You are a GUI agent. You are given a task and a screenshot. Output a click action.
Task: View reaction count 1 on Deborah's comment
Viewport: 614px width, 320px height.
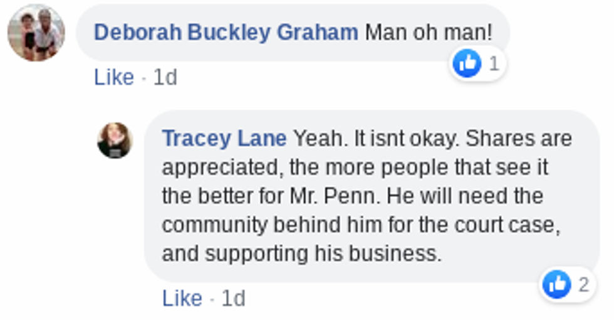[494, 63]
